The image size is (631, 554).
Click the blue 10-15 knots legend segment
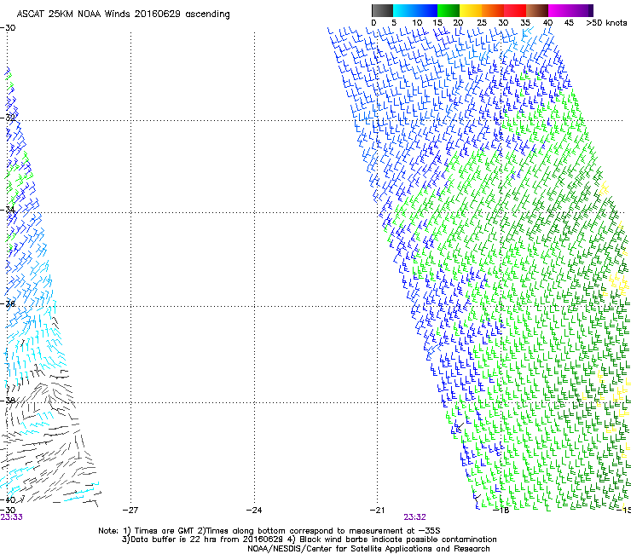pyautogui.click(x=426, y=10)
